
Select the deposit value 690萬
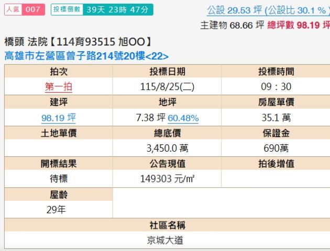[x=276, y=149]
